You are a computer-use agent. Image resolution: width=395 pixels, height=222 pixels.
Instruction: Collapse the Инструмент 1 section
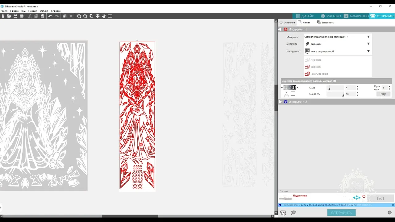[280, 29]
